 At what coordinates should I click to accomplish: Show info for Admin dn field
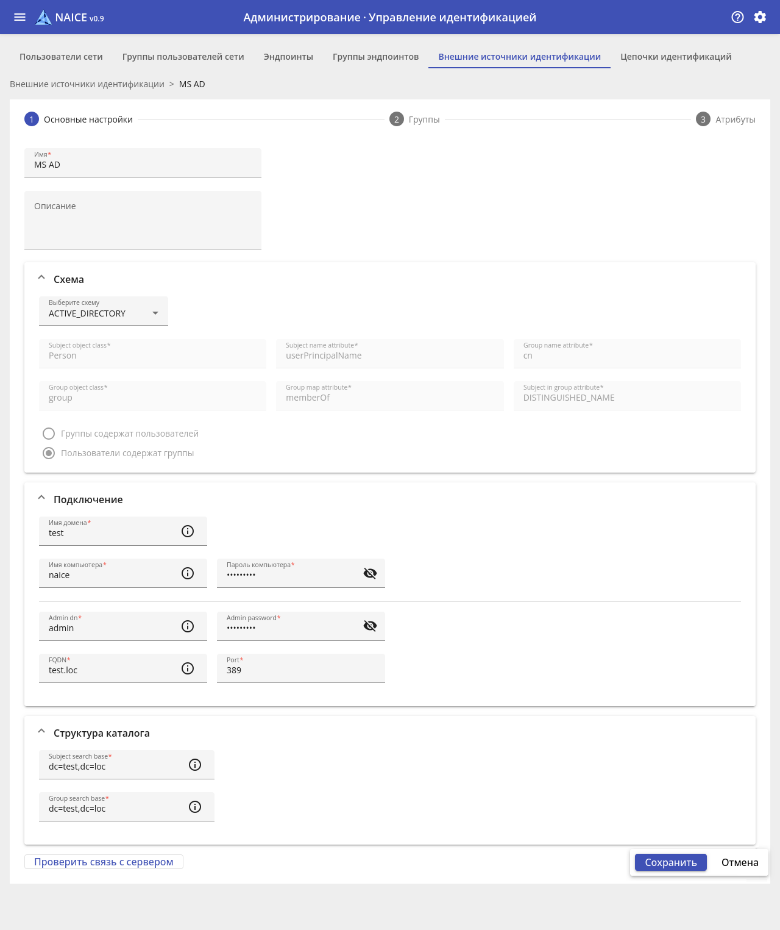[188, 626]
